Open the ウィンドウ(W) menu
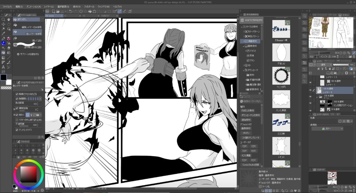Image resolution: width=356 pixels, height=193 pixels. (x=104, y=7)
